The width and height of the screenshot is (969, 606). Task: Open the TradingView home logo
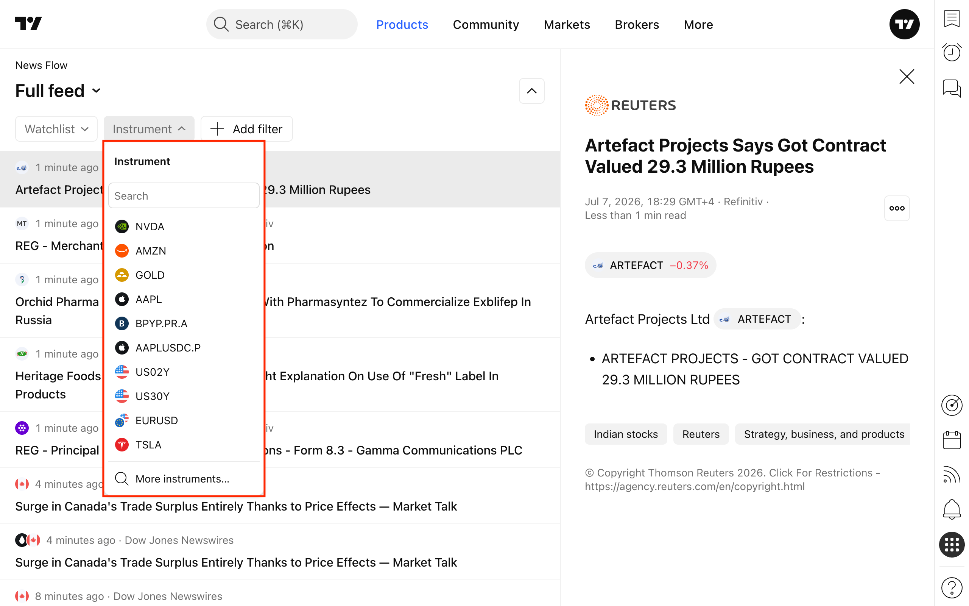click(28, 24)
